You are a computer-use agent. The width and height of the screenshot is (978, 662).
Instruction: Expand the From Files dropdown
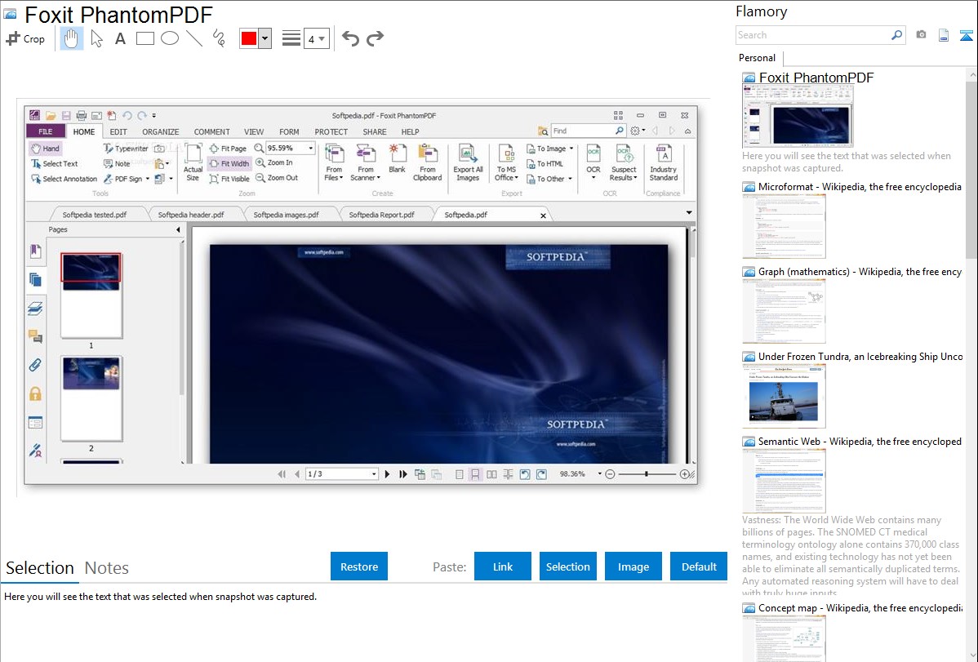click(x=335, y=163)
